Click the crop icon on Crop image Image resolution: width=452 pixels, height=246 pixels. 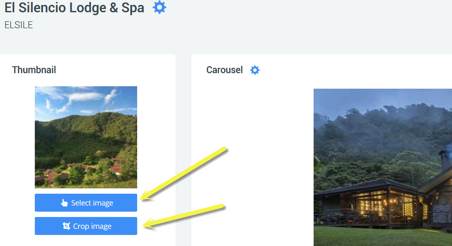coord(66,226)
